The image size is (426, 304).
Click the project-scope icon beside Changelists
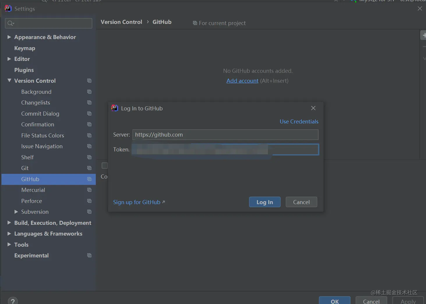tap(89, 102)
